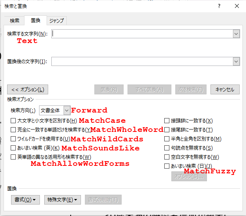
Task: Collapse options with << オプション(L) button
Action: point(28,90)
